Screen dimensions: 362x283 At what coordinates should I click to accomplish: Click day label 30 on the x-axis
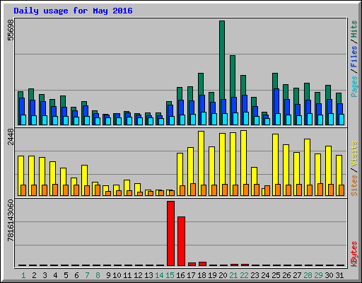coord(329,275)
